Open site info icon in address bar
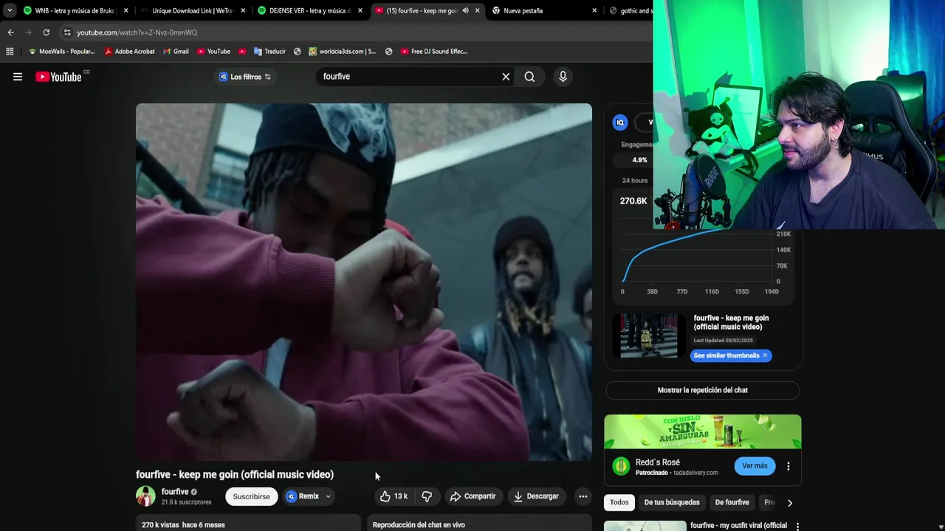 click(x=67, y=32)
